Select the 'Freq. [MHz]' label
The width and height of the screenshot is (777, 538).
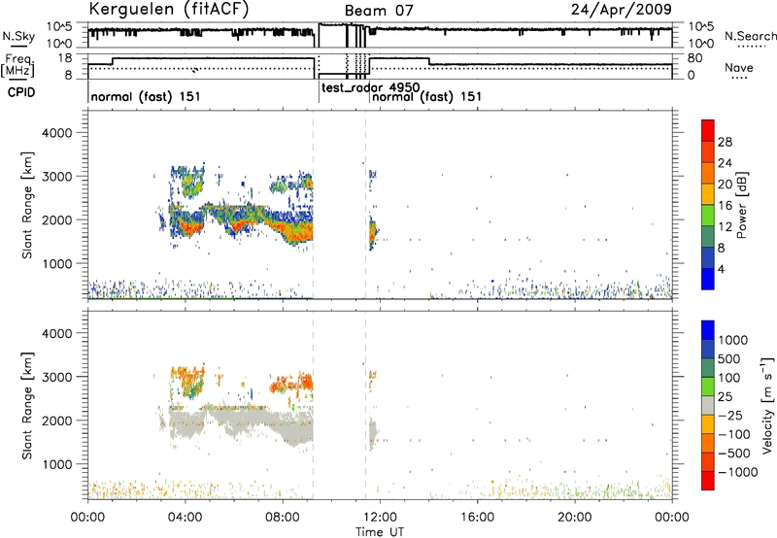(x=17, y=65)
